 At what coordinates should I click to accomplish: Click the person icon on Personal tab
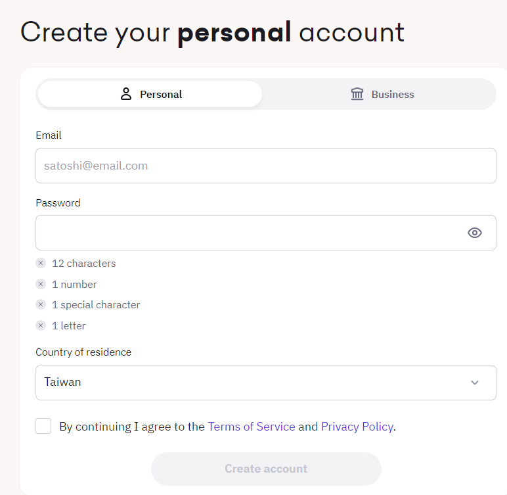126,94
